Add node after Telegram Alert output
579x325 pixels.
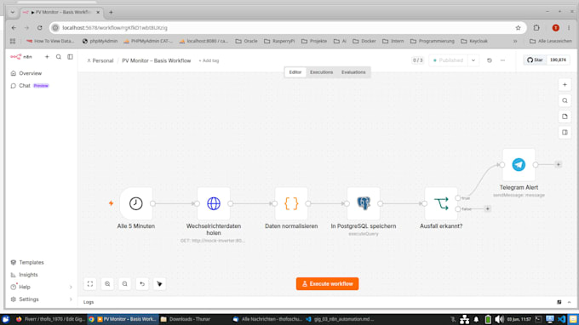(x=558, y=164)
